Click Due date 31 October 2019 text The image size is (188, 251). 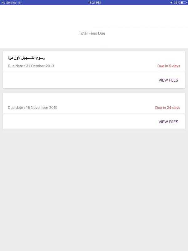31,66
